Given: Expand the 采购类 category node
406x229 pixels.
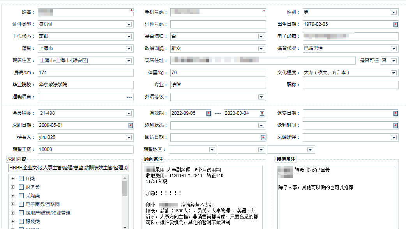Looking at the screenshot, I should (x=12, y=195).
